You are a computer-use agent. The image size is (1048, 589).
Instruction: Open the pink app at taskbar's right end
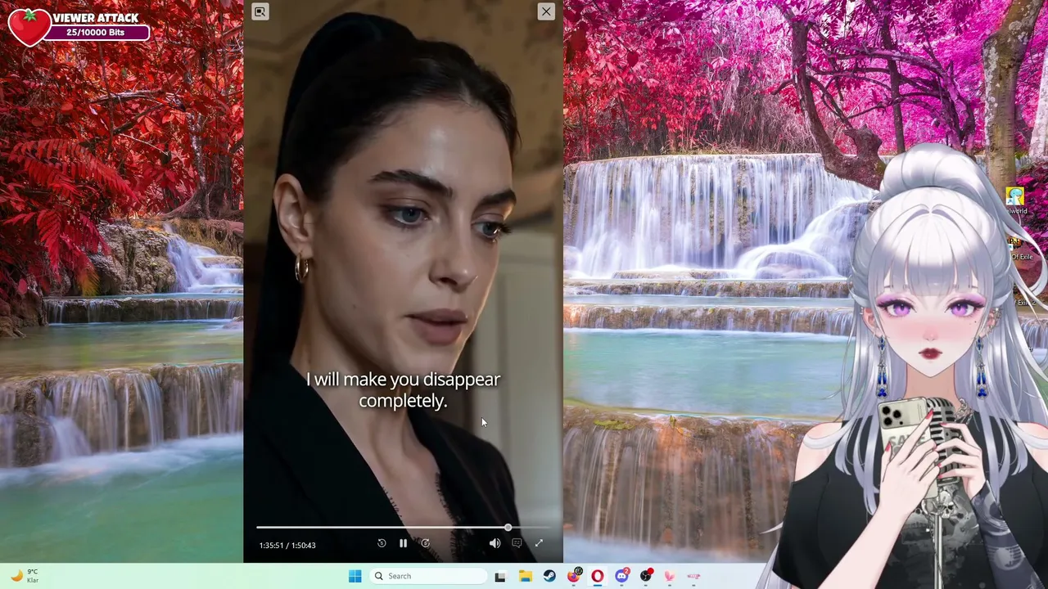tap(694, 576)
